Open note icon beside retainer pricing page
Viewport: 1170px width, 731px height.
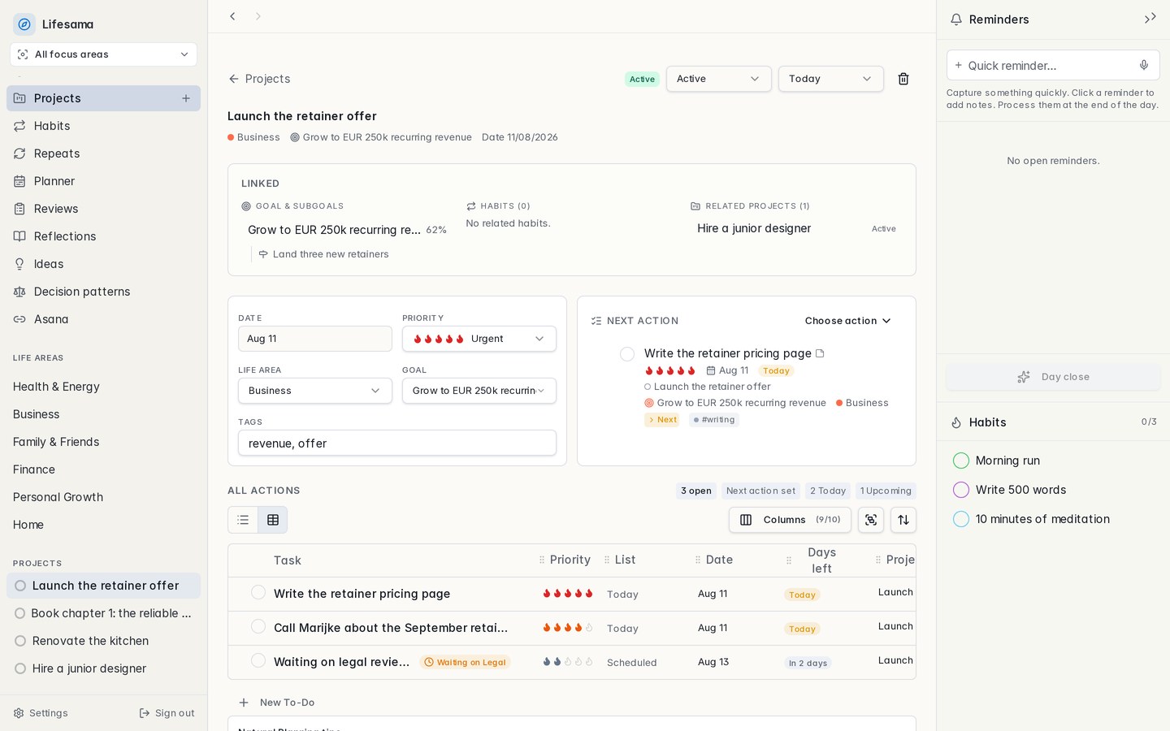click(x=820, y=353)
